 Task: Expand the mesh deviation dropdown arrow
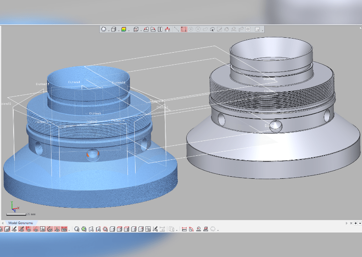coord(218,230)
